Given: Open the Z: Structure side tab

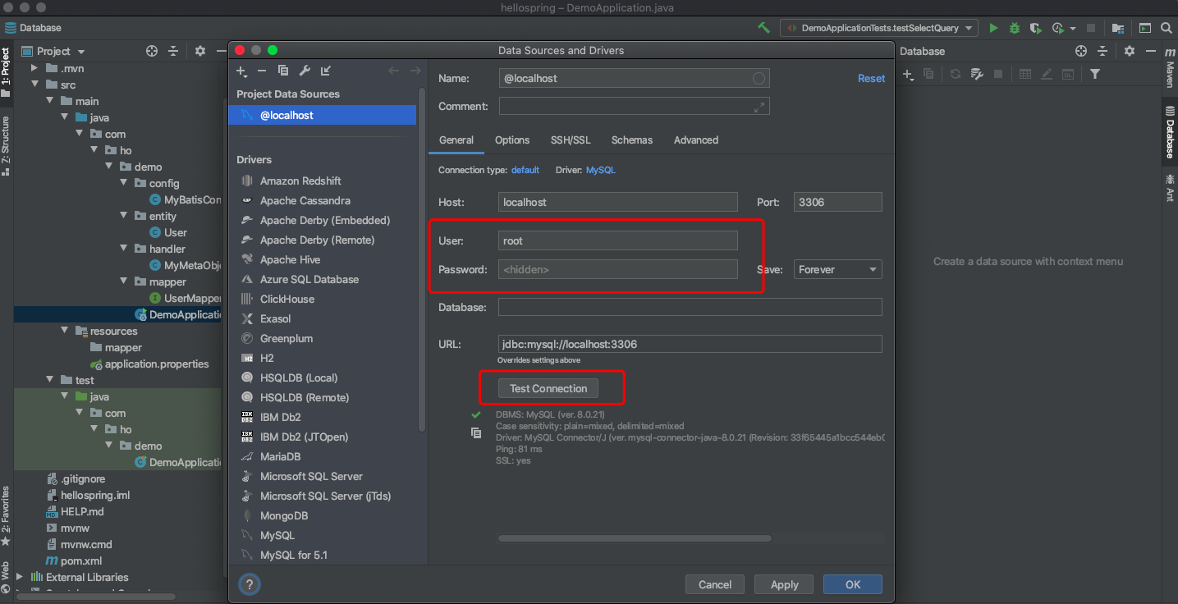Looking at the screenshot, I should pyautogui.click(x=6, y=145).
